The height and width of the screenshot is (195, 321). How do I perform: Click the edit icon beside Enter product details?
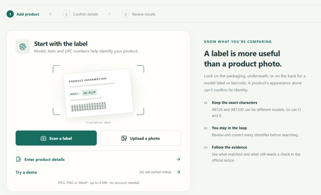18,159
